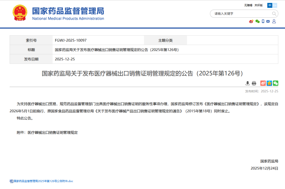285x189 pixels.
Task: Open the user account icon
Action: coord(274,21)
